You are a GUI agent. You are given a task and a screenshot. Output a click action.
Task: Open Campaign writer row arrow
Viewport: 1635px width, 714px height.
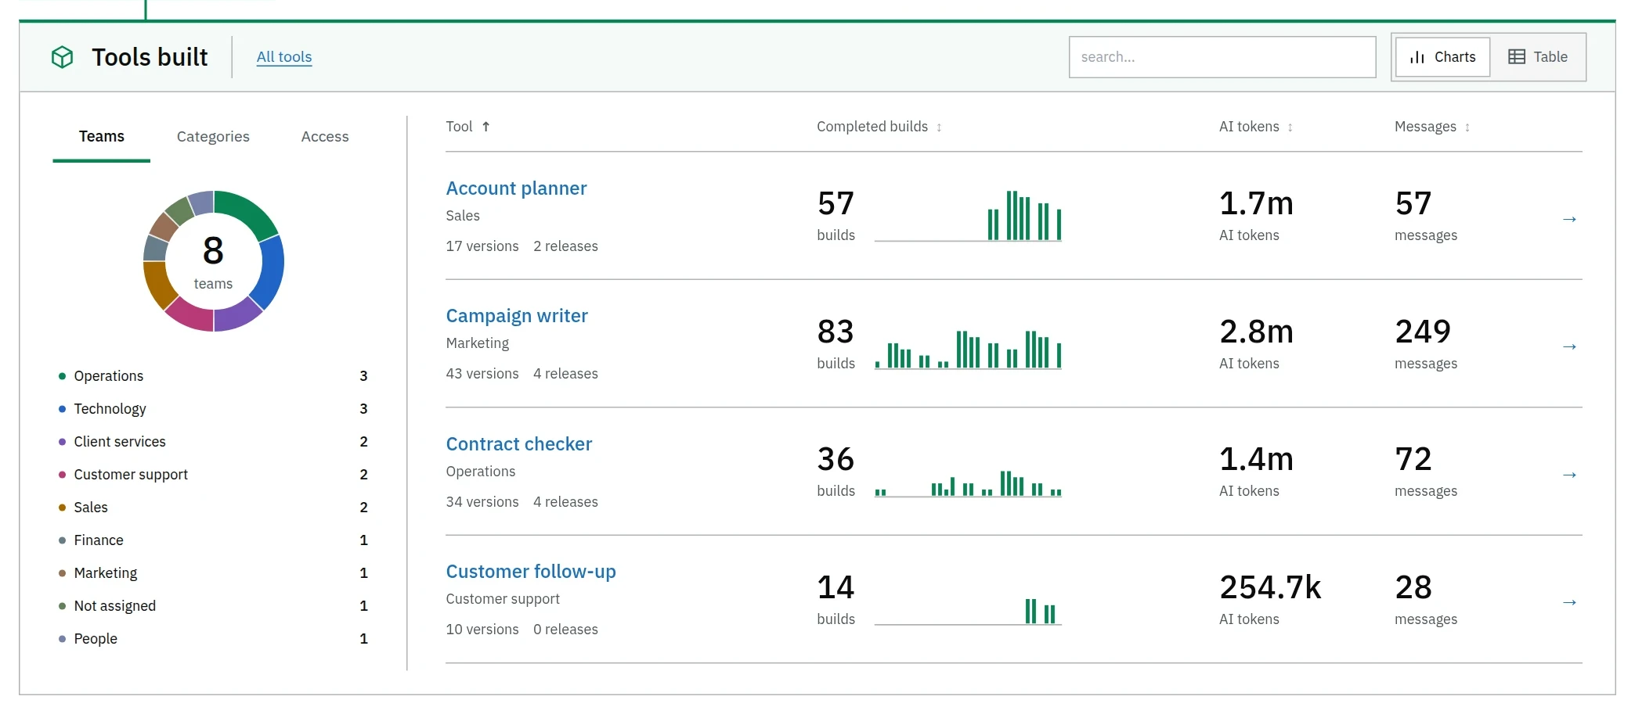tap(1569, 346)
